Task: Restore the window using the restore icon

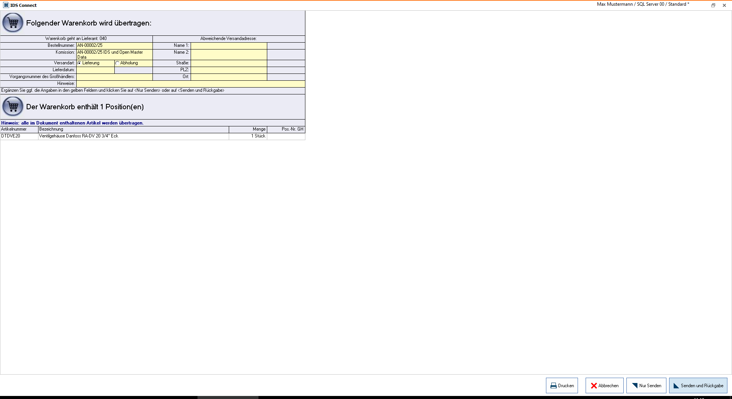Action: [713, 5]
